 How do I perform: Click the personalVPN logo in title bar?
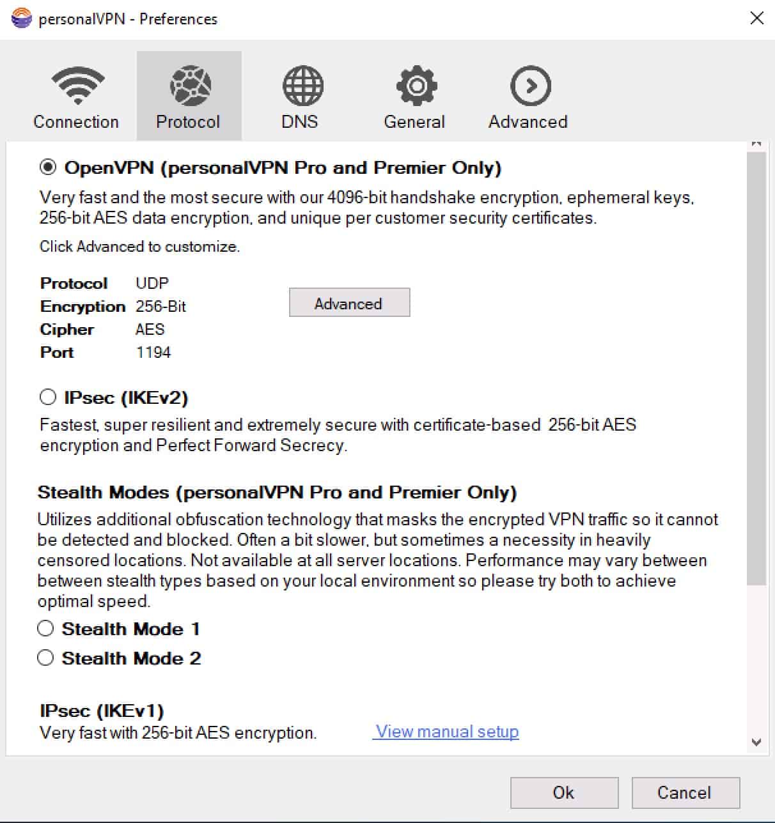pyautogui.click(x=22, y=19)
